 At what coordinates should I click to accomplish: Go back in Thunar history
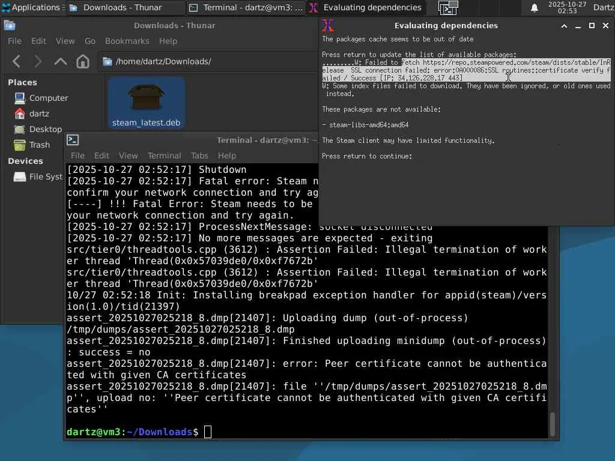pos(16,62)
